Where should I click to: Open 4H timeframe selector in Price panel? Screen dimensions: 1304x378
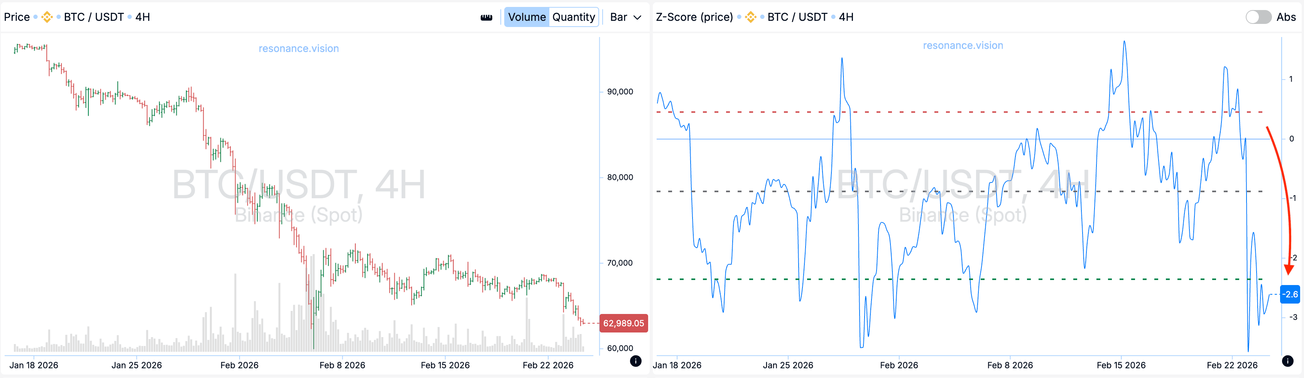(x=143, y=17)
